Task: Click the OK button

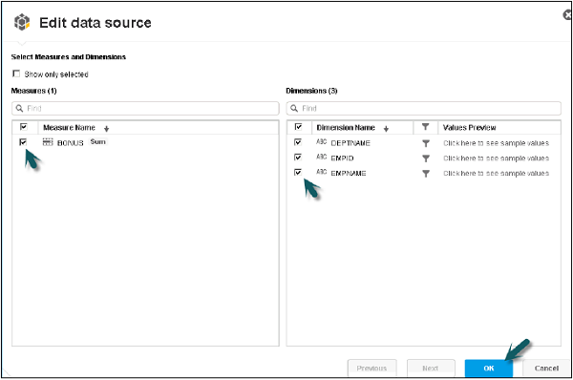Action: click(x=489, y=368)
